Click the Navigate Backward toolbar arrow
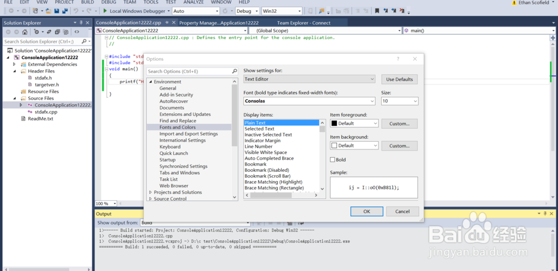Image resolution: width=558 pixels, height=271 pixels. [11, 11]
